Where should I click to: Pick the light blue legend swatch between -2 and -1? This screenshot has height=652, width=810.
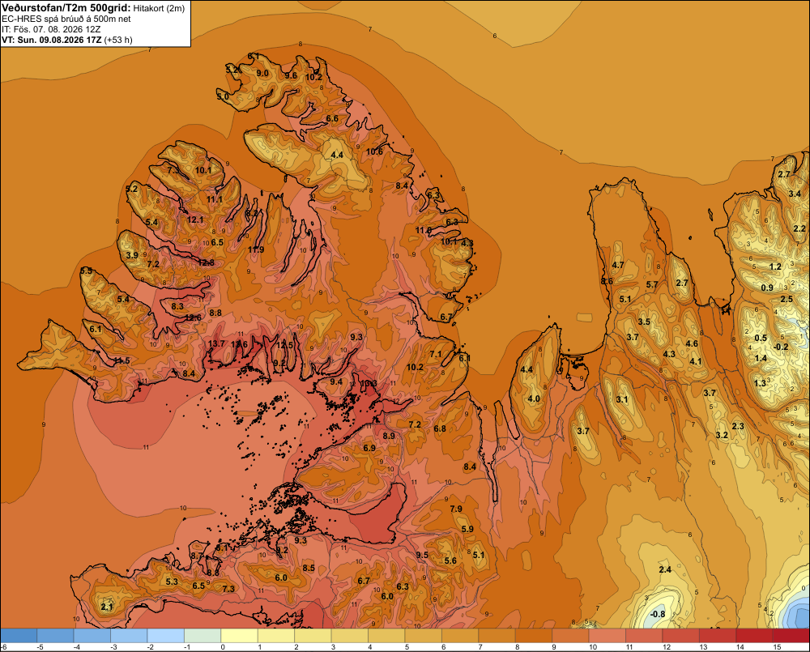[x=166, y=636]
